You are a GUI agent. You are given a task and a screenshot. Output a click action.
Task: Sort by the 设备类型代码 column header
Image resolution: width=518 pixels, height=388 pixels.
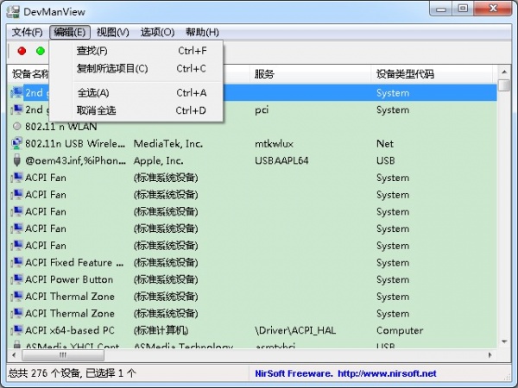[405, 74]
